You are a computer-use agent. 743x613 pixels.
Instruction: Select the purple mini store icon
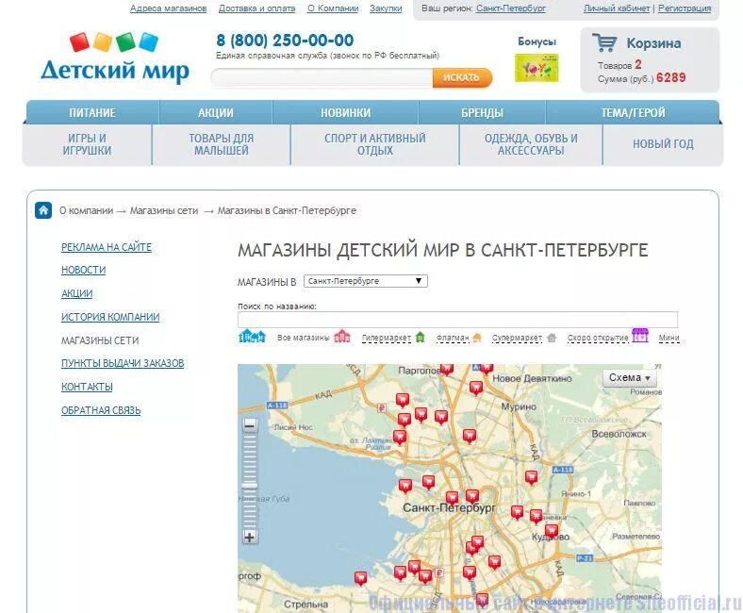[640, 335]
